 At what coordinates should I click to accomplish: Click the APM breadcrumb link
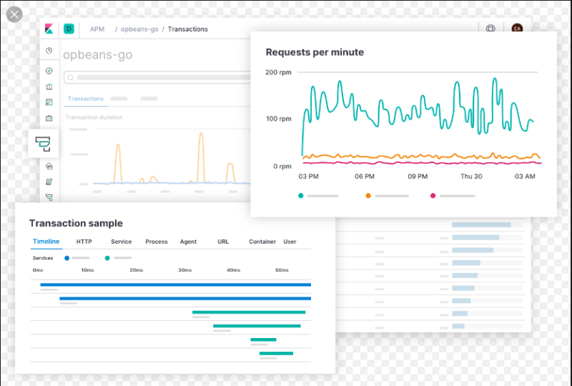tap(97, 29)
